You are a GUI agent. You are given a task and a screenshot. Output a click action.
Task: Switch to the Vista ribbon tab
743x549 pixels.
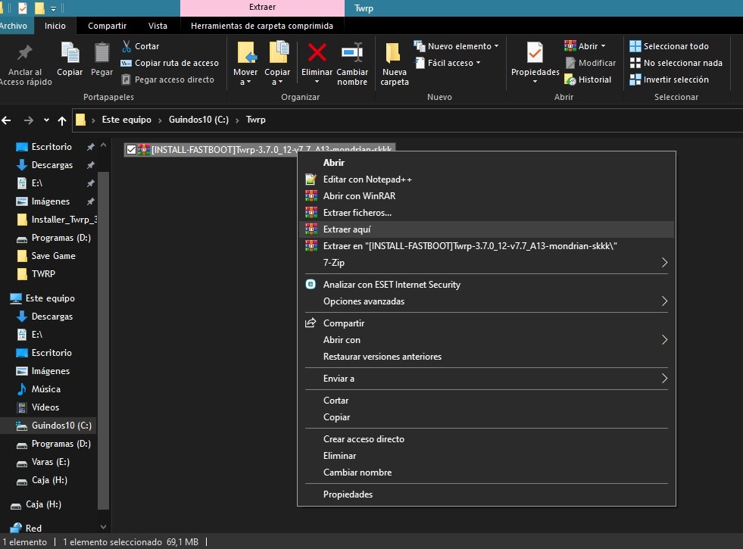click(x=158, y=26)
